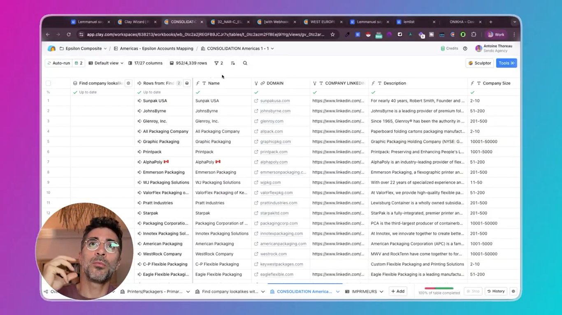This screenshot has height=315, width=562.
Task: Expand Printers/Packagers tab chevron
Action: (188, 292)
